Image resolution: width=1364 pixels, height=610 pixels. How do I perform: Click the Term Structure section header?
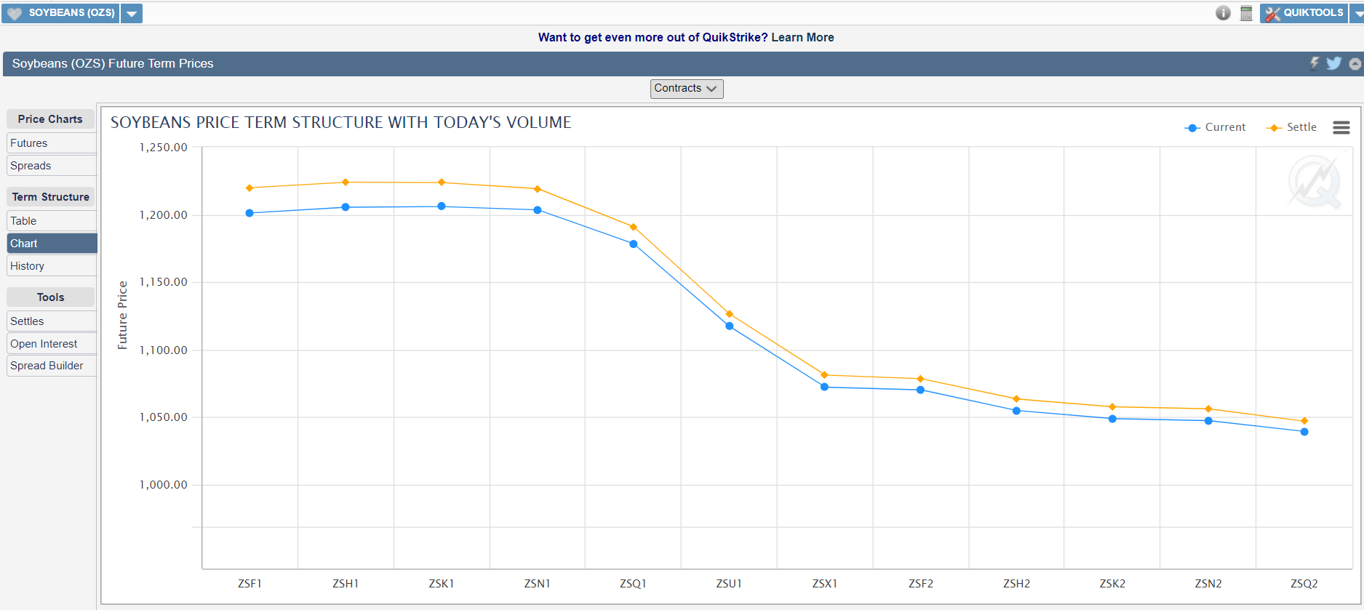50,197
